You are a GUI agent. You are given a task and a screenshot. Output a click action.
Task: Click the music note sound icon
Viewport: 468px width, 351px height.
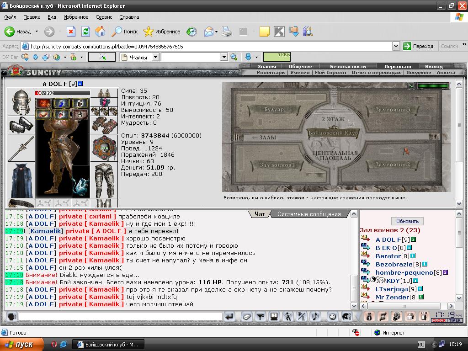tap(315, 316)
